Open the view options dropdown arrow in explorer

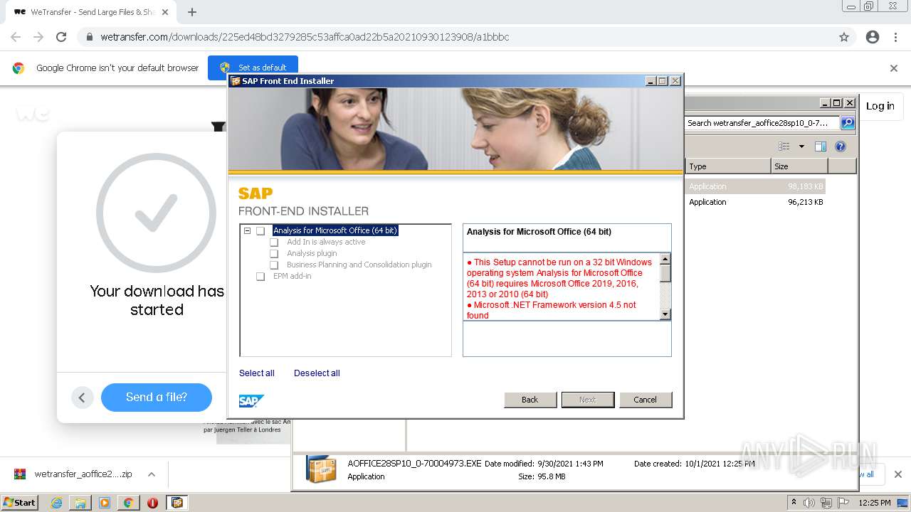pos(801,146)
